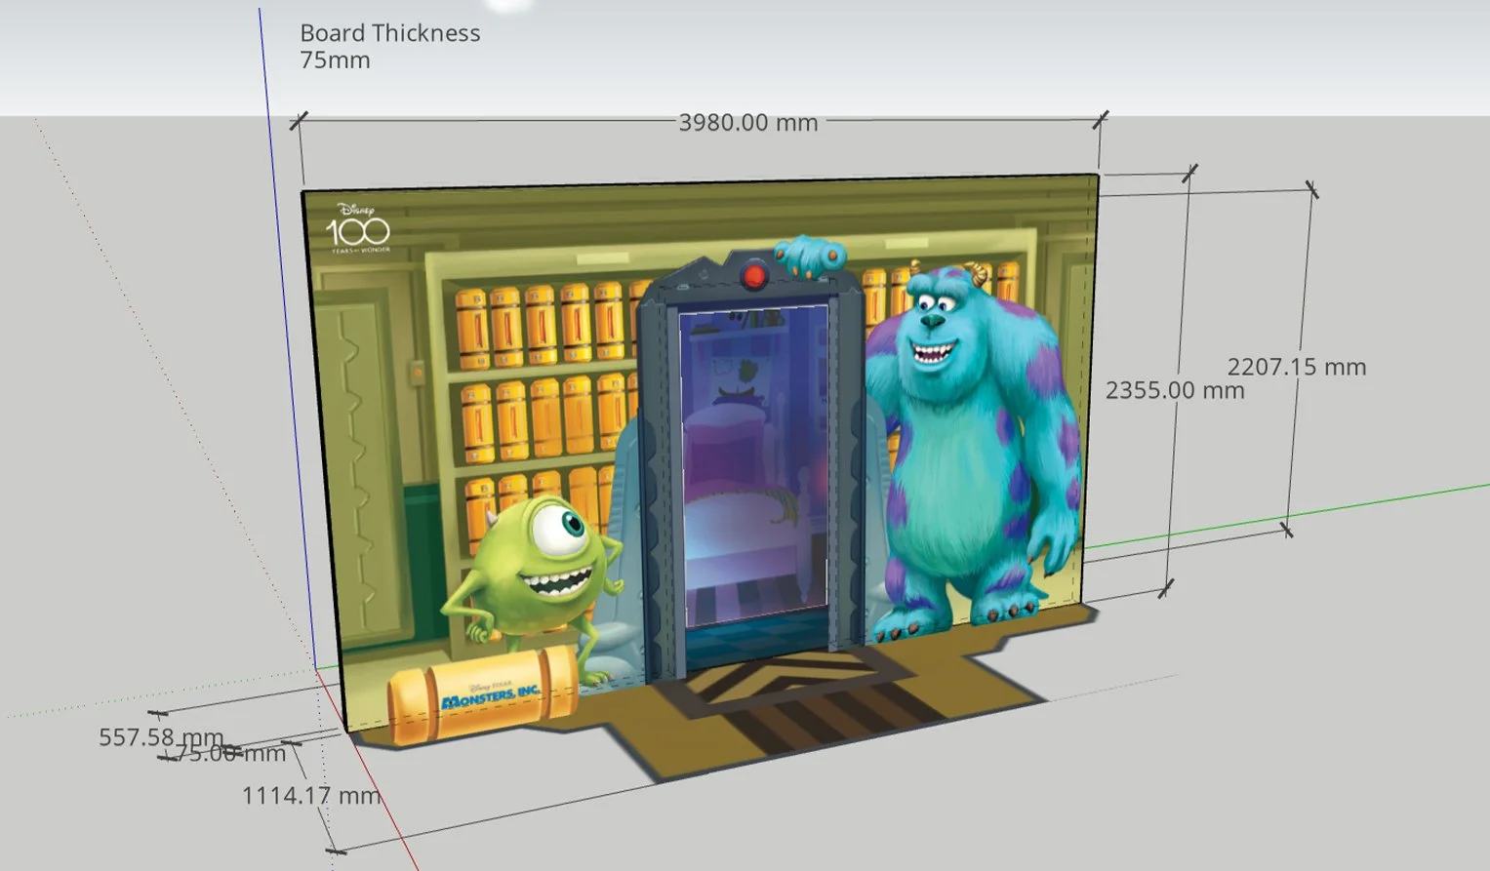Click the Board Thickness 75mm text note
Image resolution: width=1490 pixels, height=871 pixels.
point(390,46)
